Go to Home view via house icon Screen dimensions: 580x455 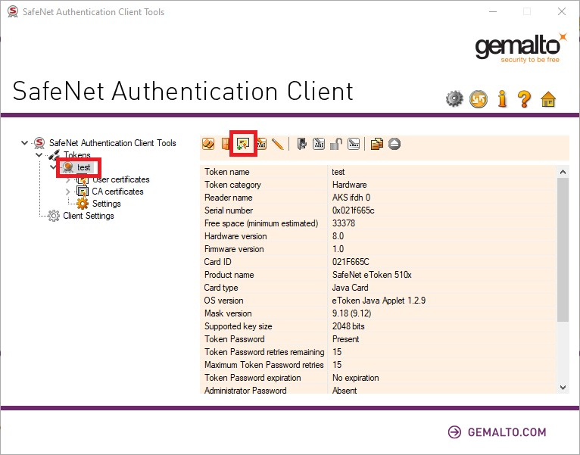click(x=548, y=99)
